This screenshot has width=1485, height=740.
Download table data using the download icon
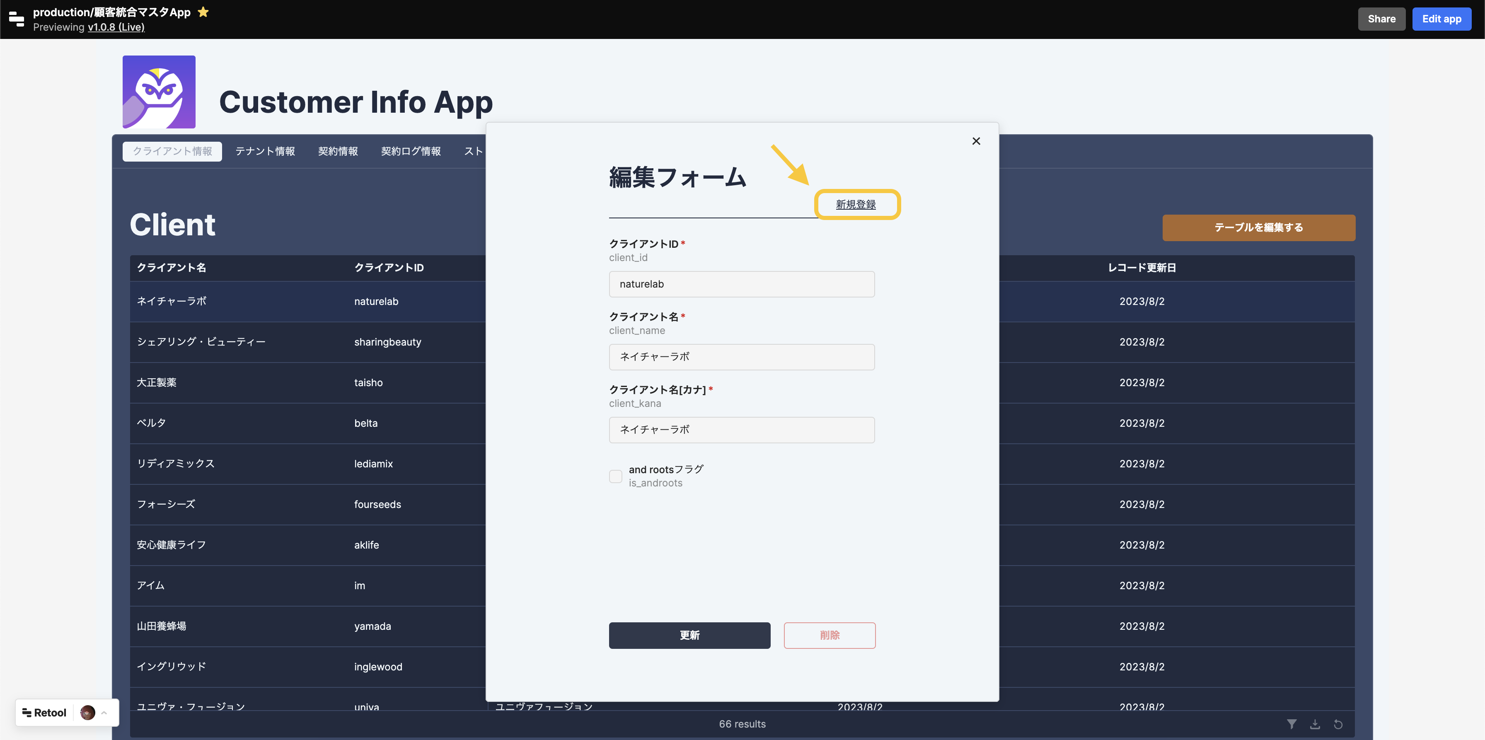(x=1316, y=724)
